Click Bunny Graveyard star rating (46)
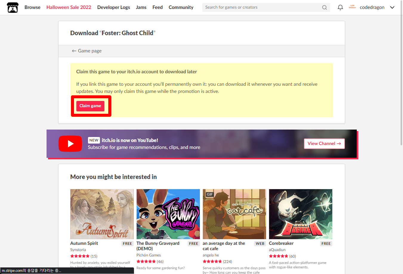Screen dimensions: 403x274 click(x=150, y=261)
